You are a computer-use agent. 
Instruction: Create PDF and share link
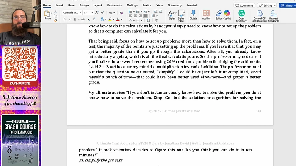260,16
